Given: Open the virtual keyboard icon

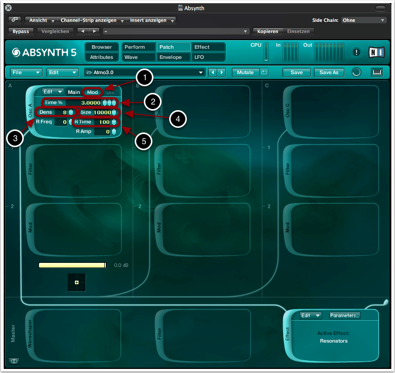Looking at the screenshot, I should click(x=377, y=73).
